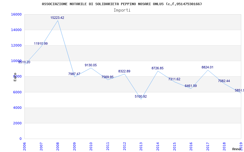
Task: Click y-axis tick 12000
Action: (x=16, y=45)
